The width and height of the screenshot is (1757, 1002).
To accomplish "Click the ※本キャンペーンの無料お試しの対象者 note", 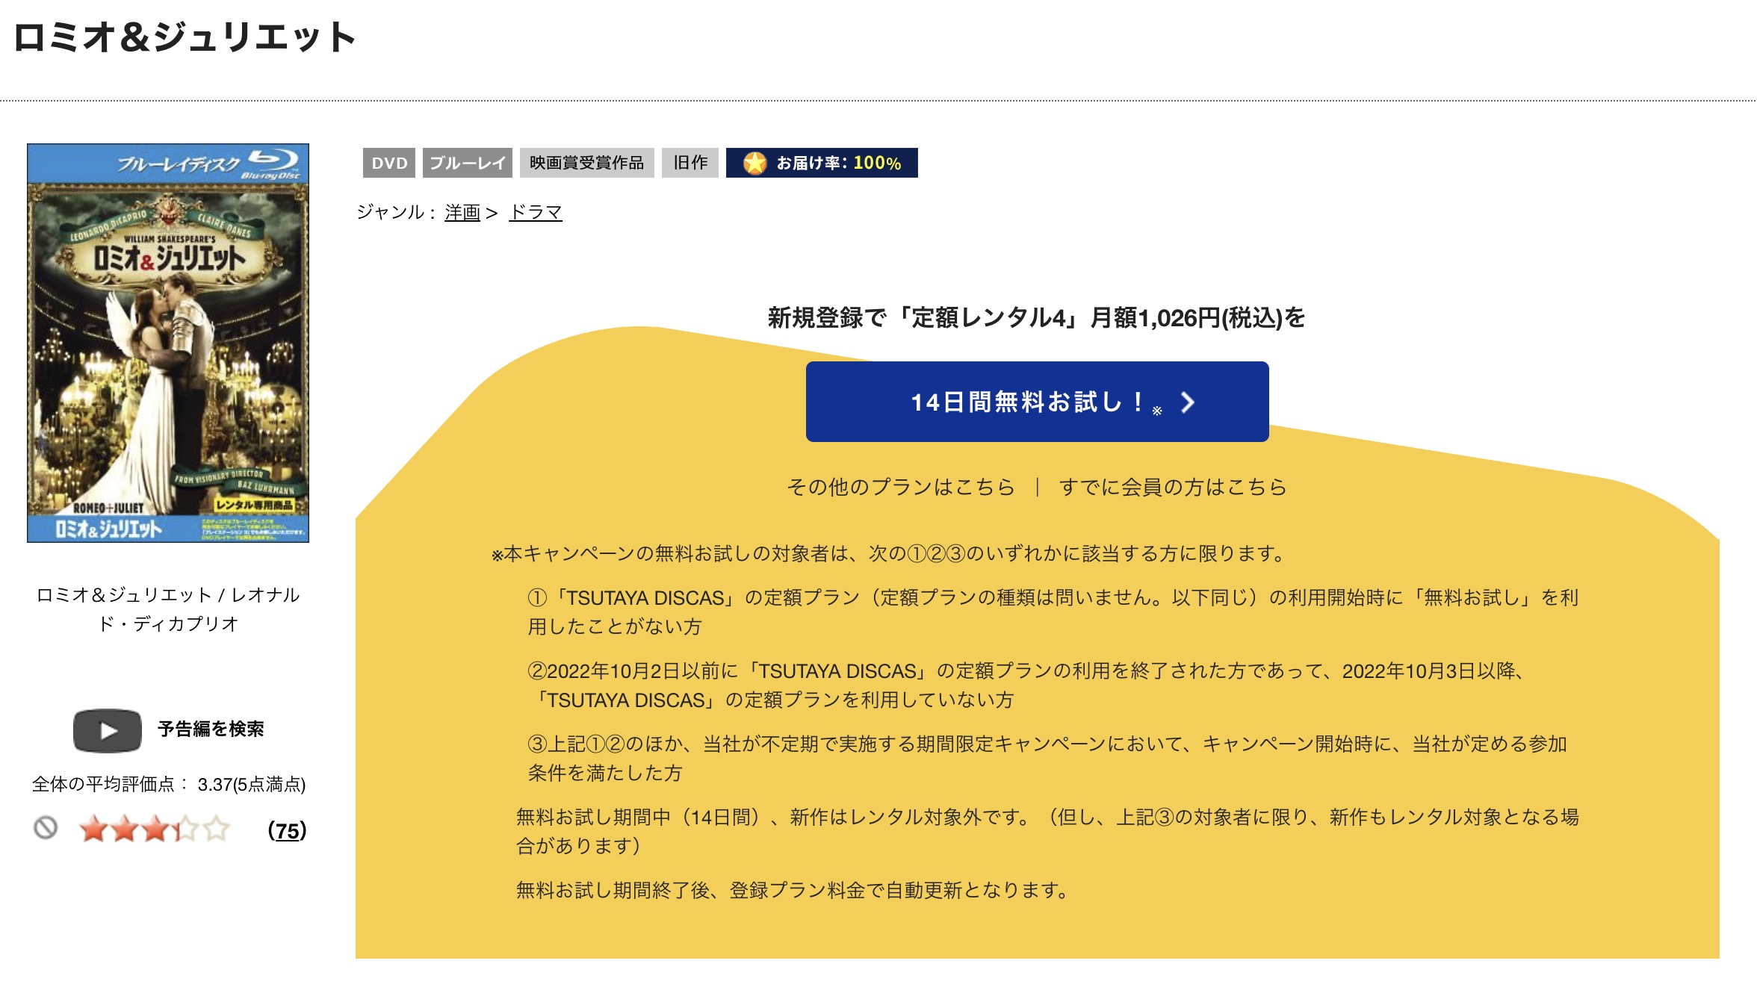I will pyautogui.click(x=889, y=553).
